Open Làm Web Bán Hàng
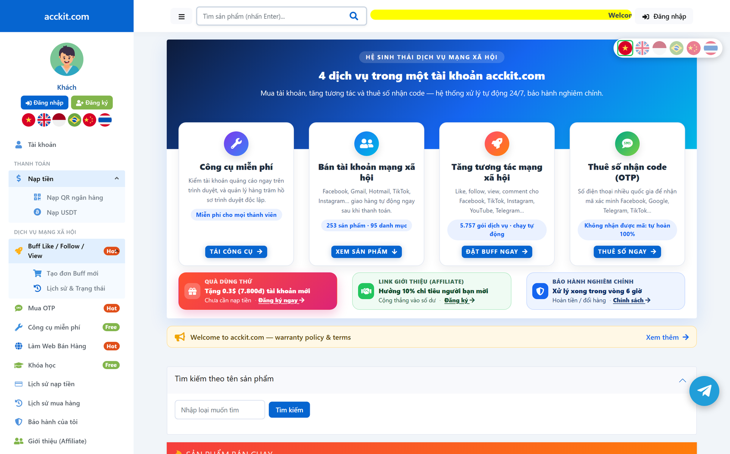Viewport: 730px width, 454px height. tap(67, 346)
